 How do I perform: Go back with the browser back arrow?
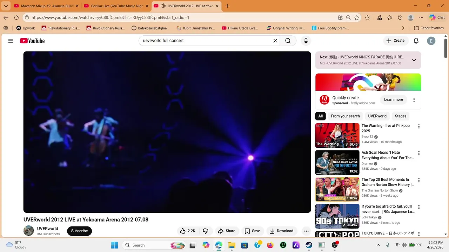tap(6, 17)
